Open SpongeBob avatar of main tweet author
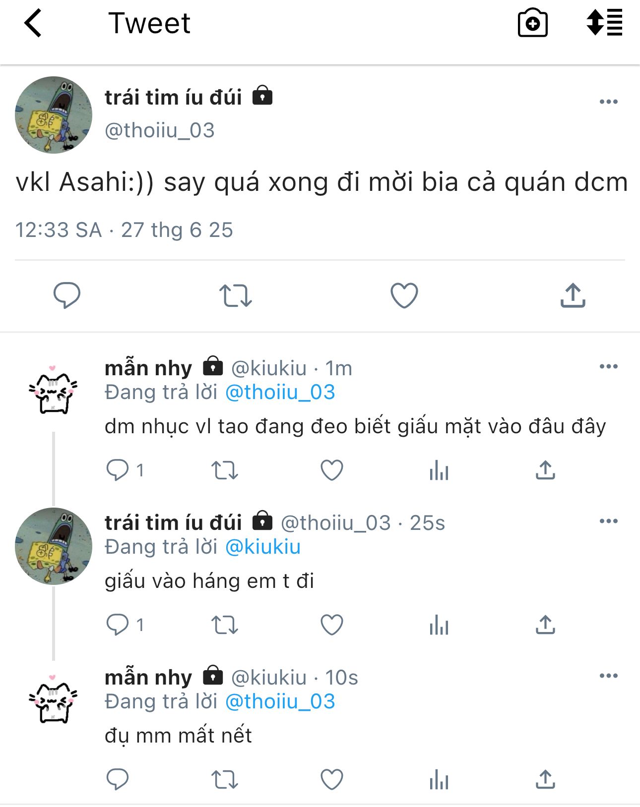This screenshot has height=807, width=640. coord(54,115)
